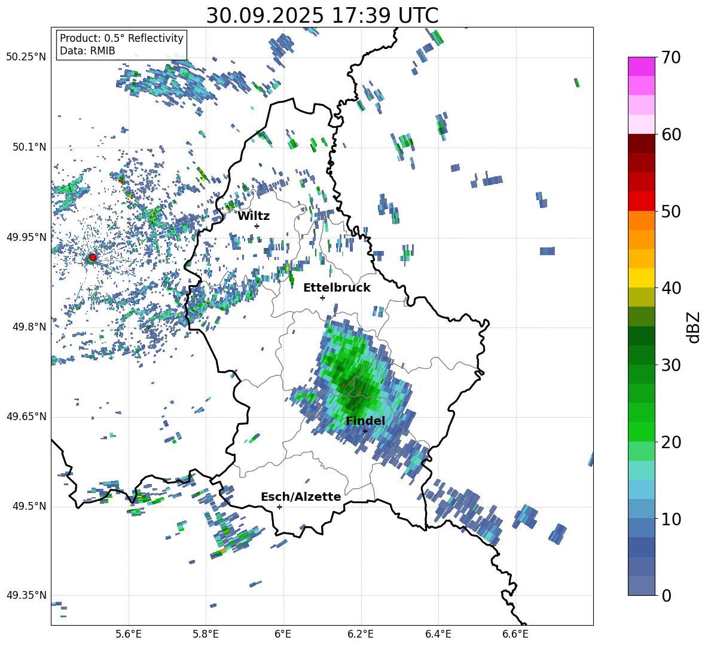Click the title '30.09.2025 17:39 UTC'
The image size is (708, 646).
(322, 16)
